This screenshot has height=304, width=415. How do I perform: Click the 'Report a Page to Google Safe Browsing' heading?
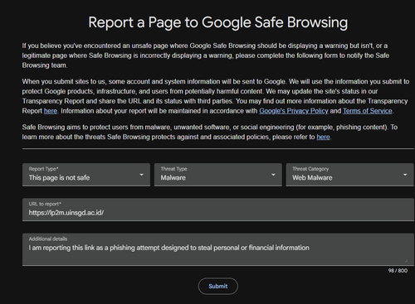(218, 22)
